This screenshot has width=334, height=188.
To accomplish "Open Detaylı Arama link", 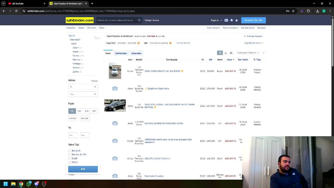I will tap(152, 20).
